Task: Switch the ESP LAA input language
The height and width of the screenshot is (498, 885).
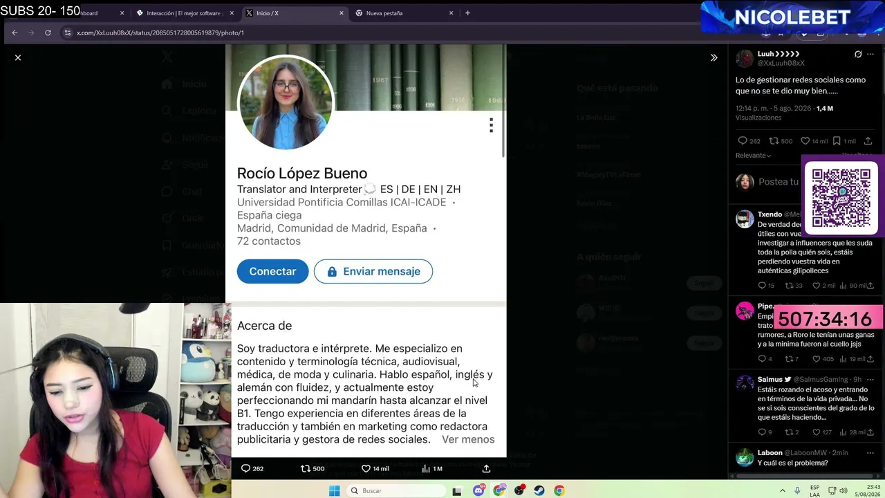Action: 815,490
